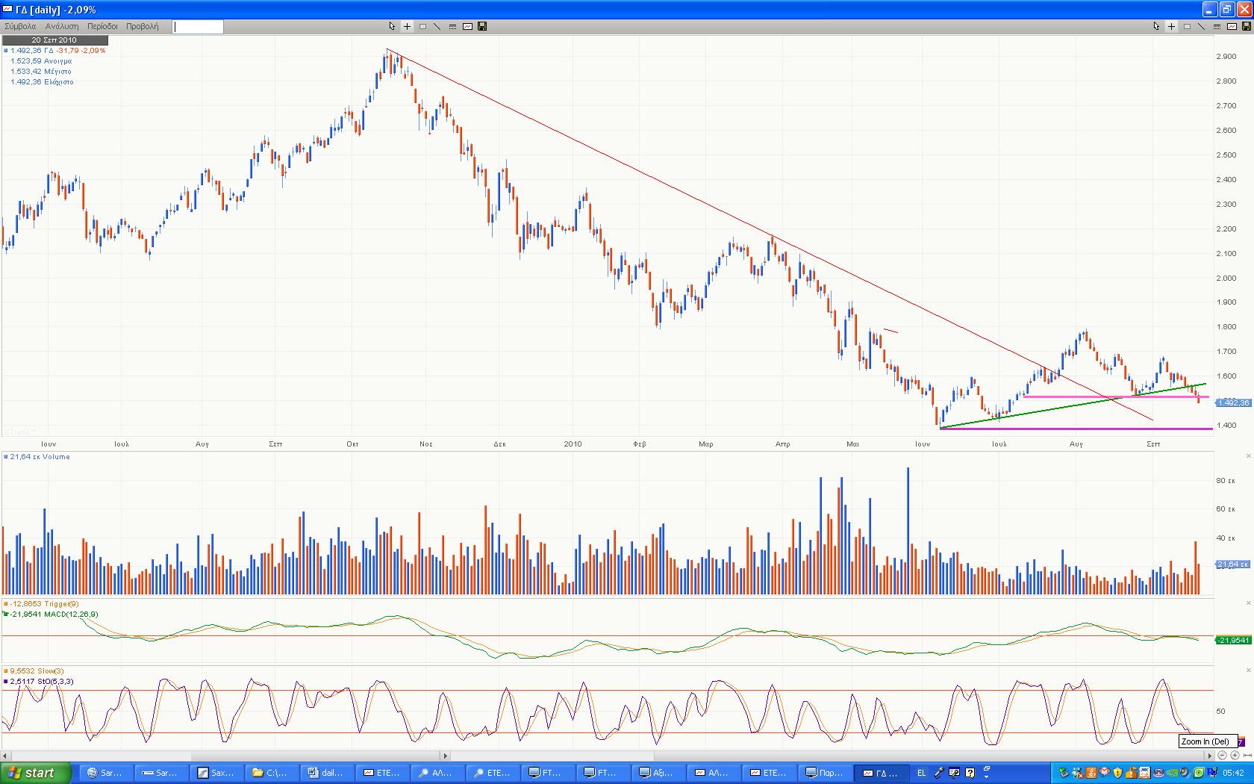1254x784 pixels.
Task: Click the symbol search input field
Action: 198,27
